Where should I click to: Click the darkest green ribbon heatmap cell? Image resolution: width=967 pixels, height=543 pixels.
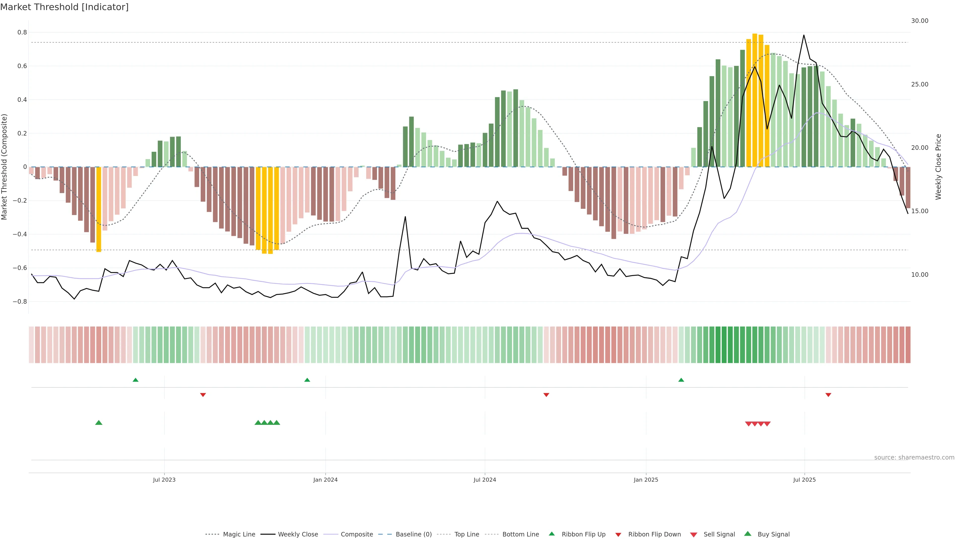pos(724,345)
